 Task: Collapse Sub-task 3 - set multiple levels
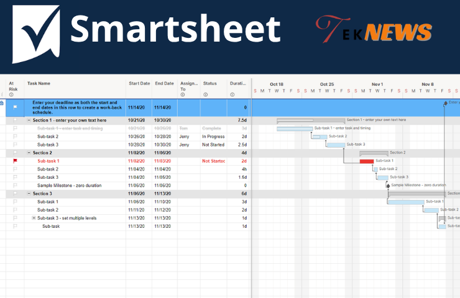click(34, 218)
